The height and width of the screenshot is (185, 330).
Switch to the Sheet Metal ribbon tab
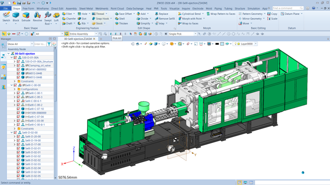coord(87,8)
